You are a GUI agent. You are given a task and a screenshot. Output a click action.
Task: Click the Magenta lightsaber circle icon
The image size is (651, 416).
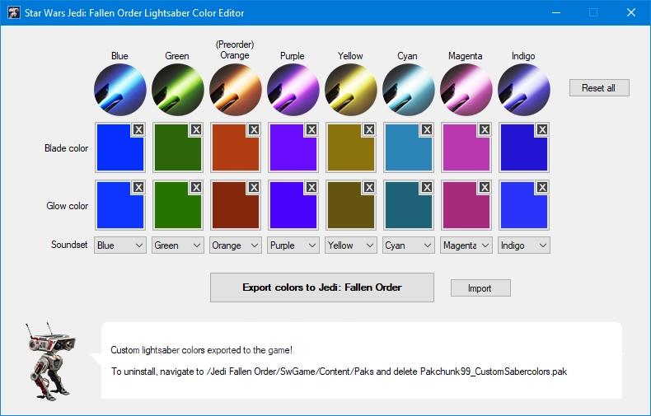coord(466,90)
